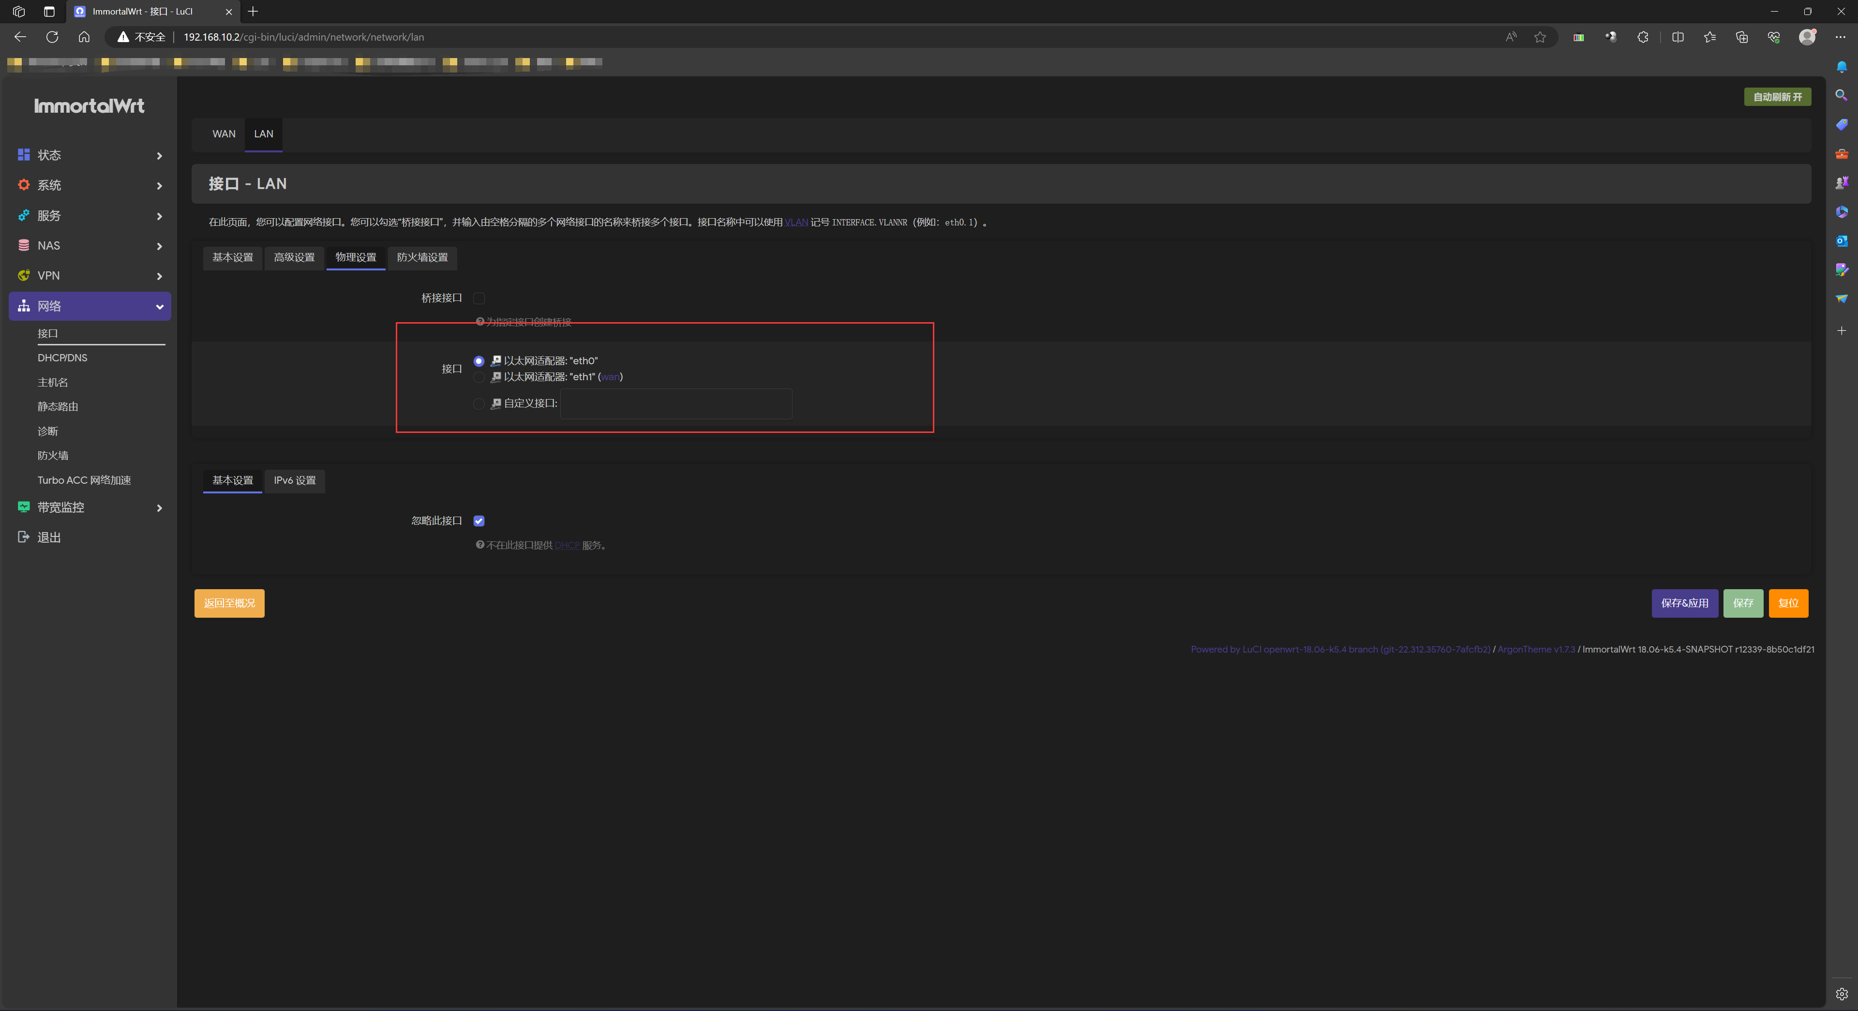
Task: Click the 服务 icon in sidebar
Action: pos(24,216)
